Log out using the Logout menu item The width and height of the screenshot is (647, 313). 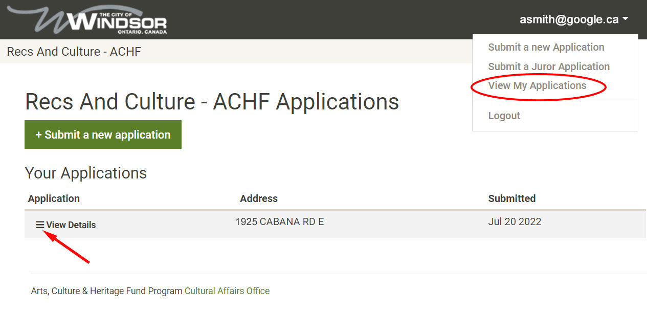coord(504,116)
